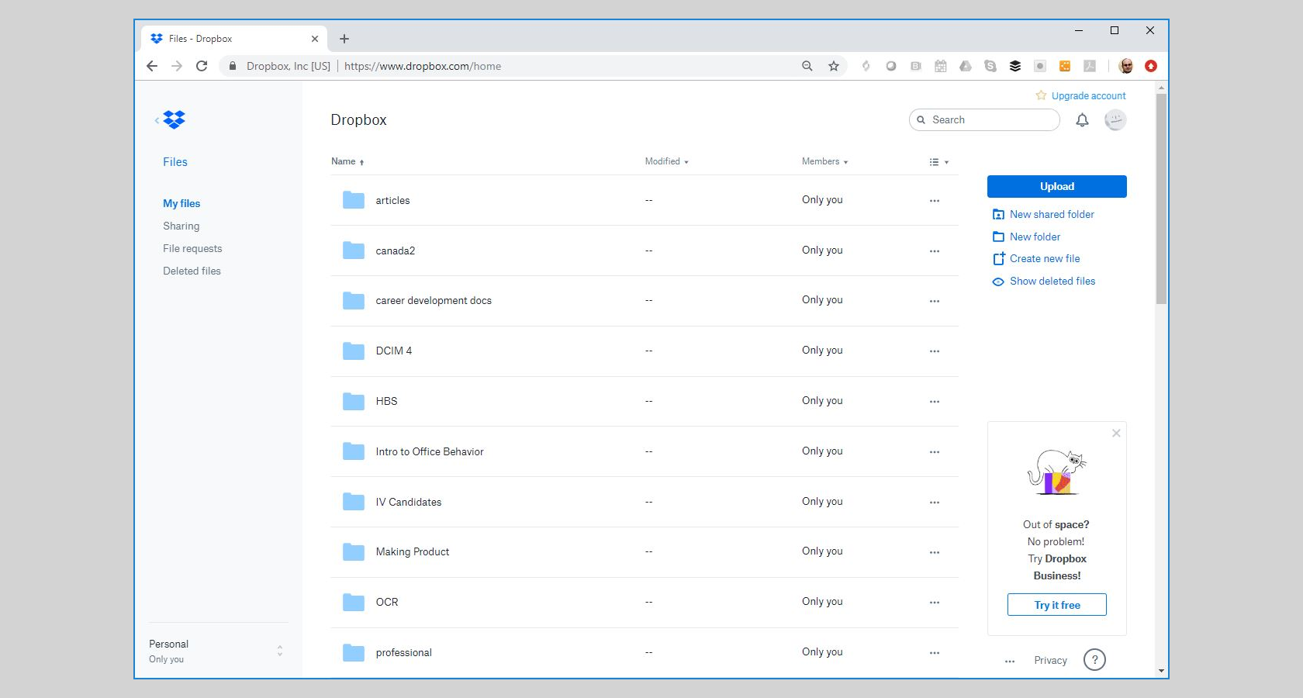The height and width of the screenshot is (698, 1303).
Task: Open more options for DCIM 4 row
Action: pyautogui.click(x=935, y=351)
